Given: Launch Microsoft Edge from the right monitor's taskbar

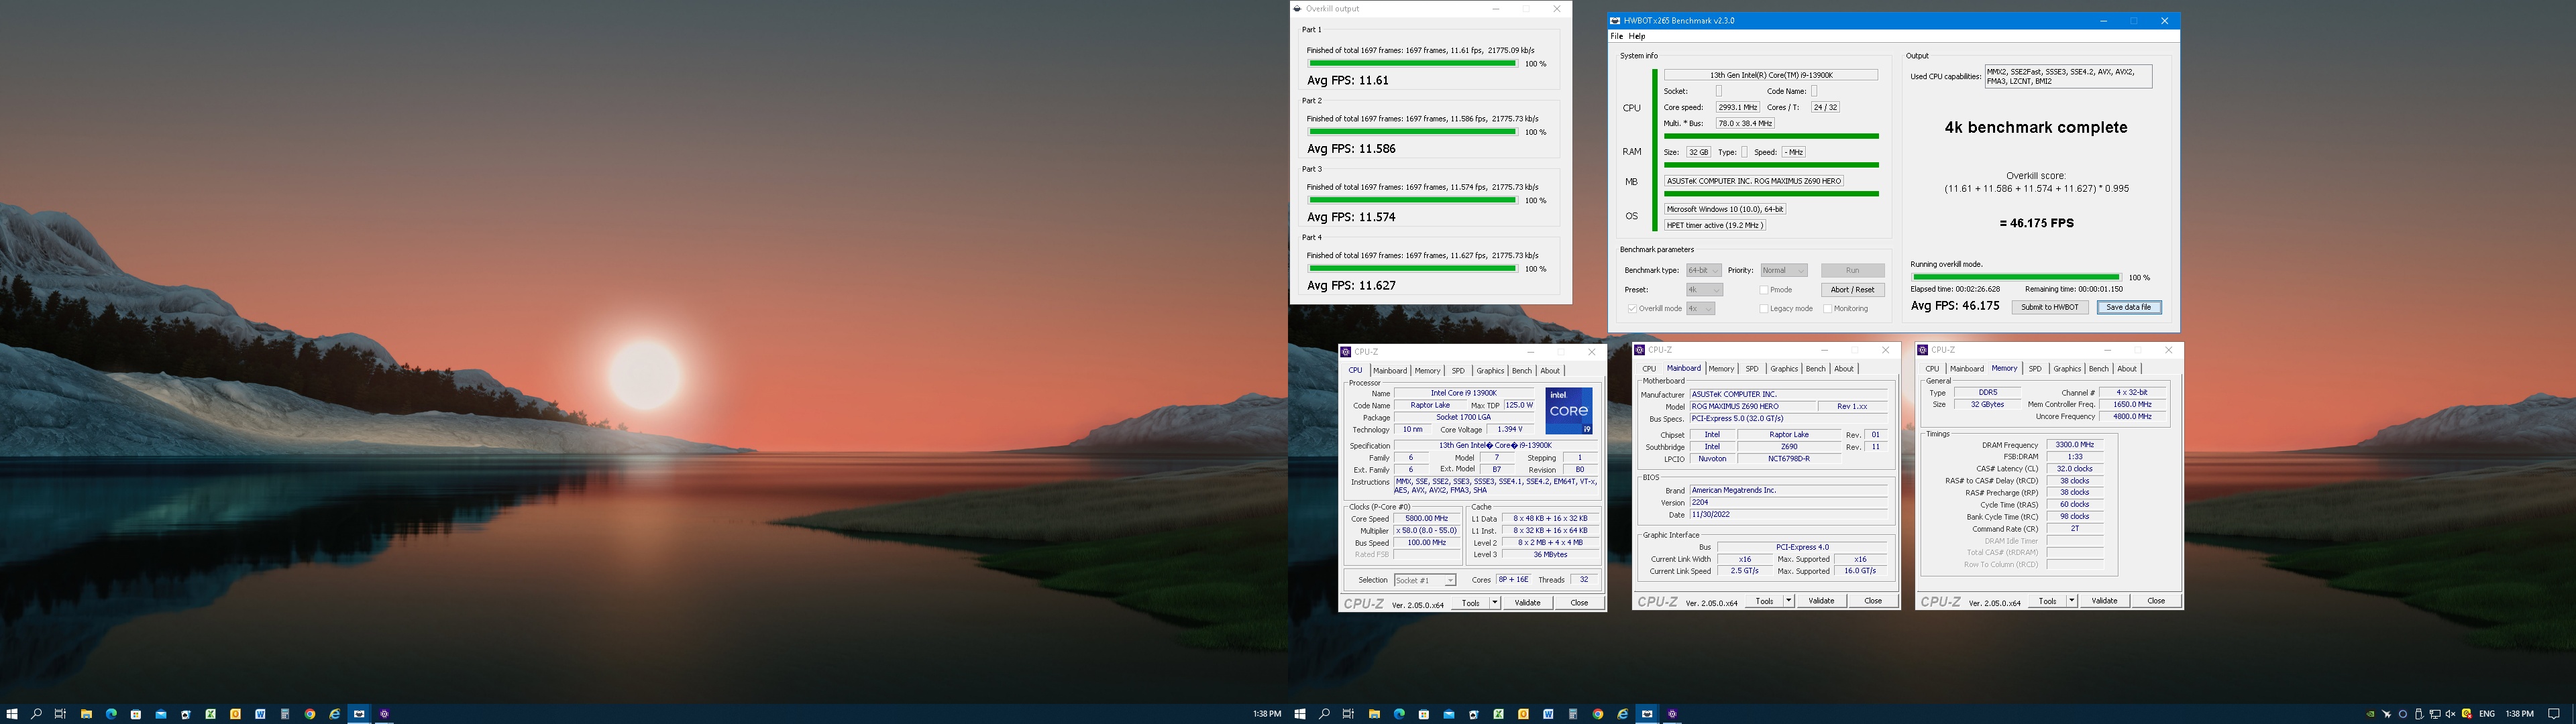Looking at the screenshot, I should [x=1399, y=714].
